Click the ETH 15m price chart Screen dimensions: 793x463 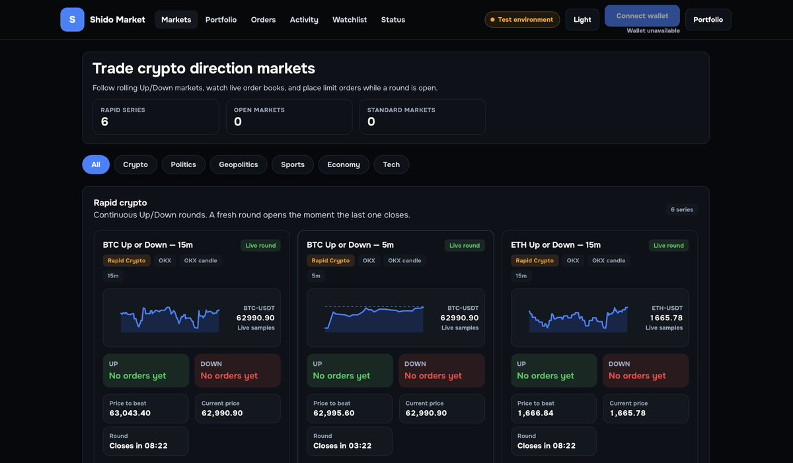(578, 318)
